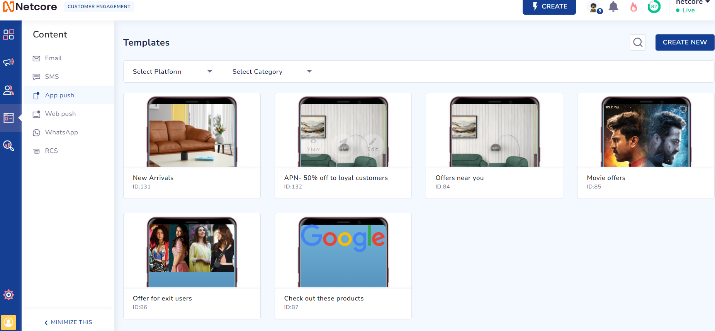Click the RCS icon in Content menu
The image size is (715, 331).
click(36, 151)
